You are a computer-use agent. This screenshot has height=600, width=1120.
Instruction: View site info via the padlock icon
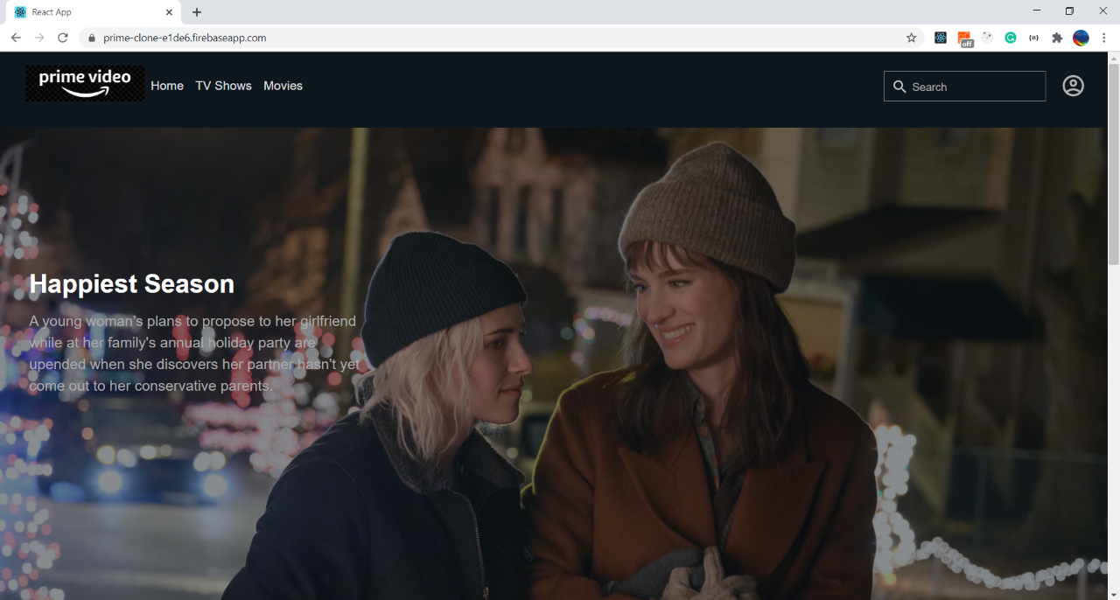(x=91, y=38)
